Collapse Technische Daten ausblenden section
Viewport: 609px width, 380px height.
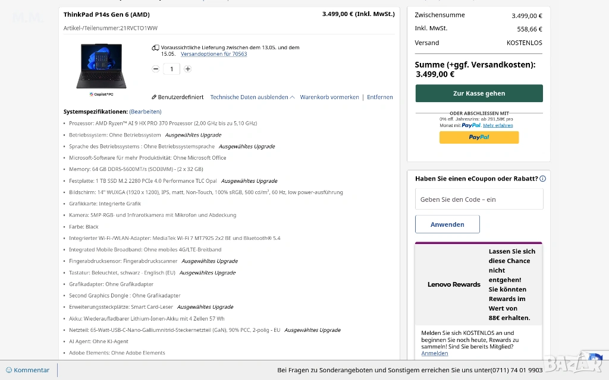point(249,97)
